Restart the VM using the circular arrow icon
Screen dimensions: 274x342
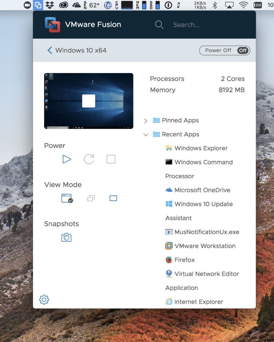[x=89, y=159]
